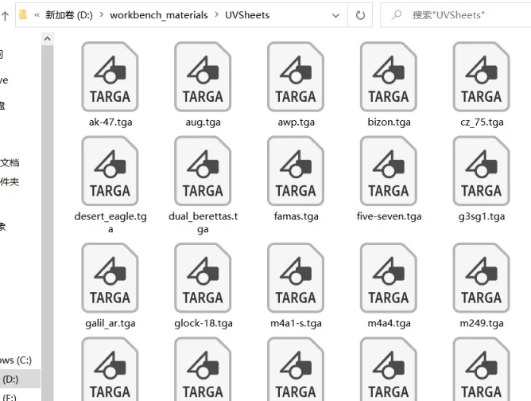Click the bizon.tga file name
Viewport: 531px width, 401px height.
click(x=389, y=122)
